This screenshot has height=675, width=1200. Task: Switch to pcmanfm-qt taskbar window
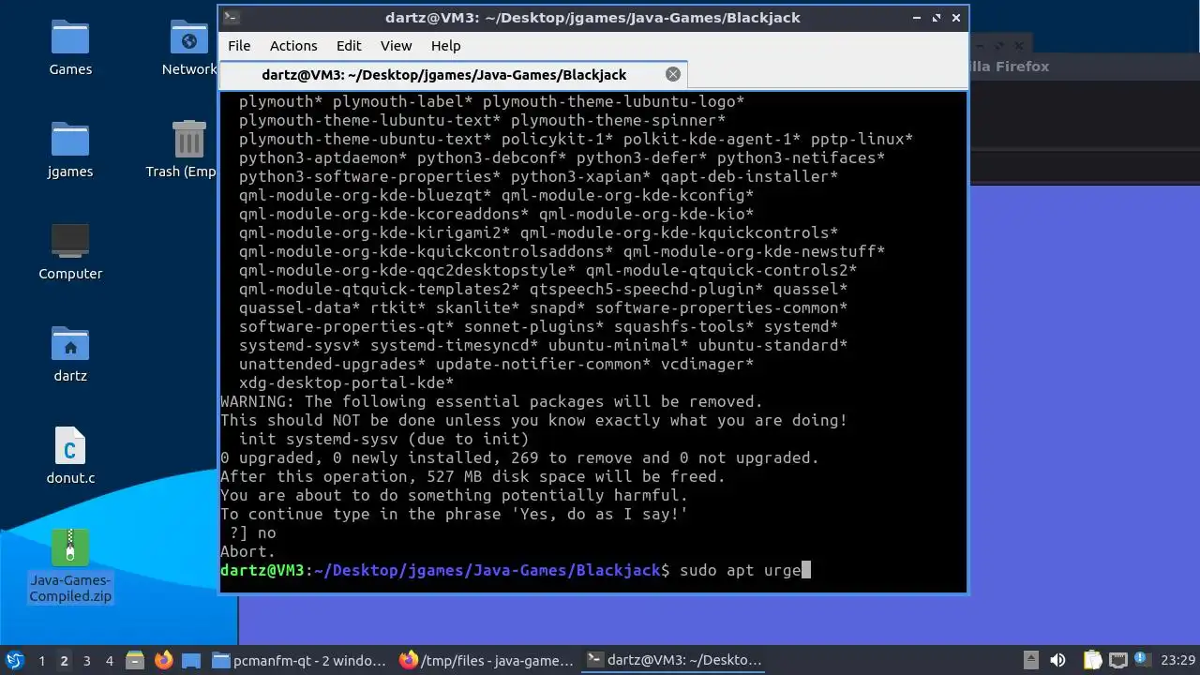[299, 660]
